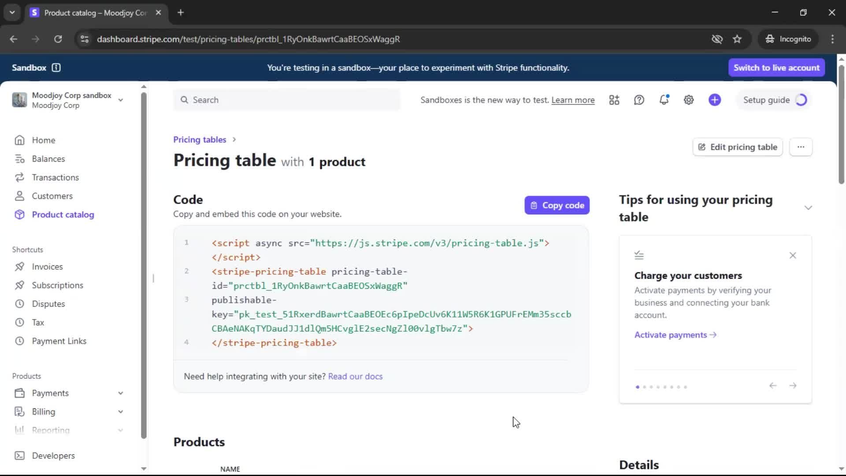The width and height of the screenshot is (846, 476).
Task: Bookmark this page with star icon
Action: (737, 39)
